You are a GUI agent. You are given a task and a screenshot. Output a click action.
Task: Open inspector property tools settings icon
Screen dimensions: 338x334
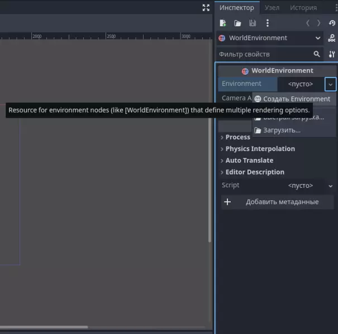point(332,54)
